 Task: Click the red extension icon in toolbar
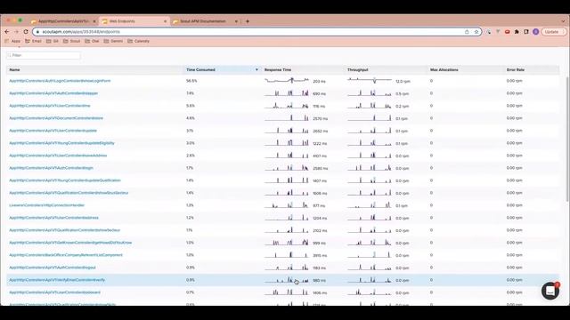[507, 32]
